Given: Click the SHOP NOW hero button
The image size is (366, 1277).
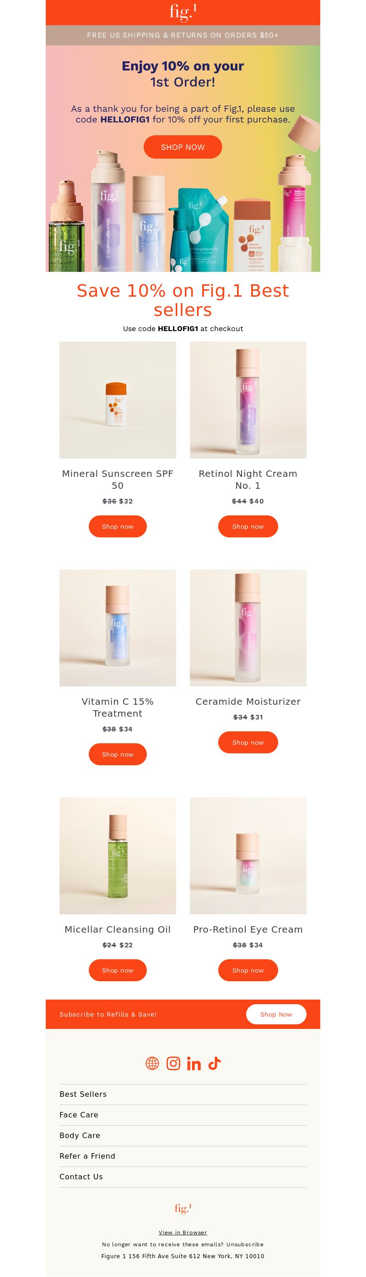Looking at the screenshot, I should pos(183,147).
